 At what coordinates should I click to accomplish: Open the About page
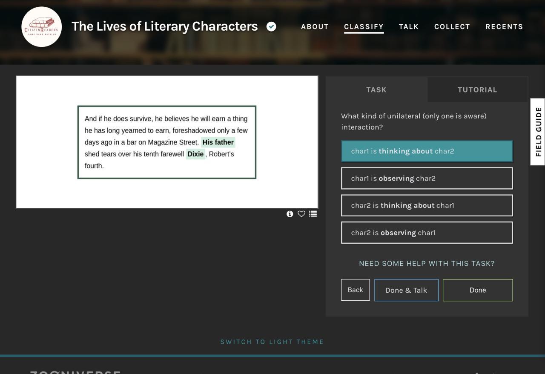315,26
